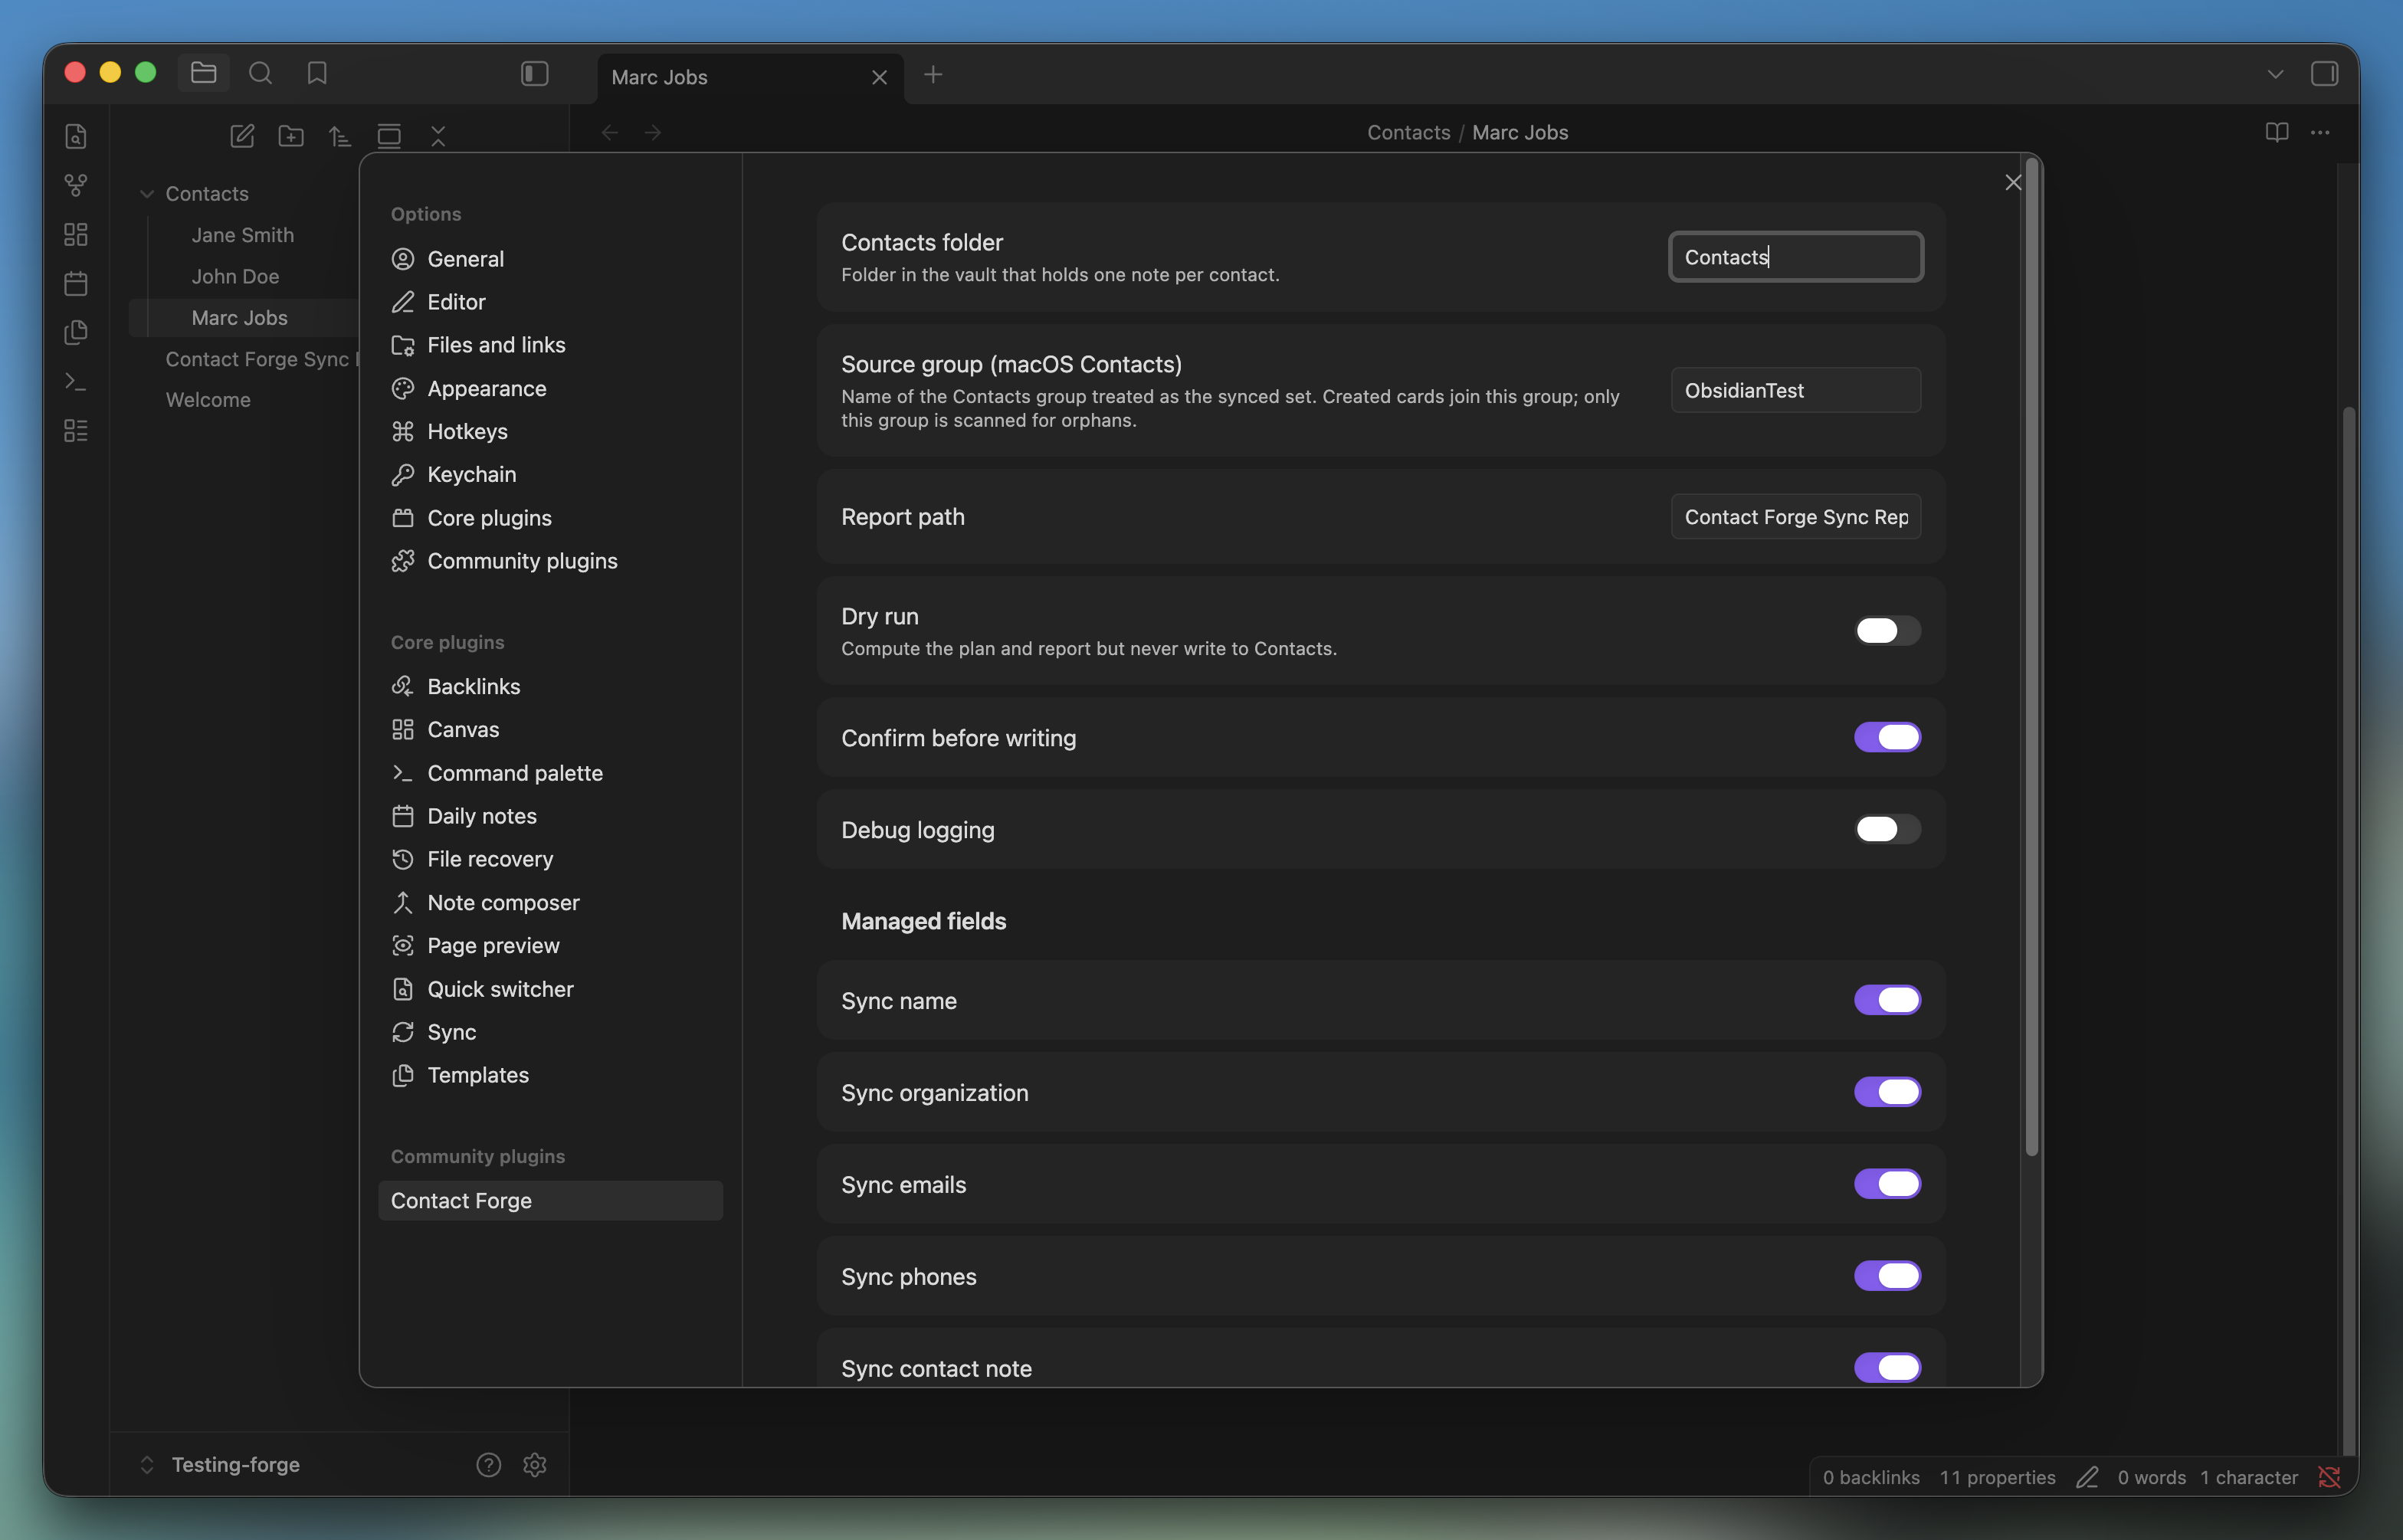
Task: Insert template ribbon icon
Action: (x=76, y=332)
